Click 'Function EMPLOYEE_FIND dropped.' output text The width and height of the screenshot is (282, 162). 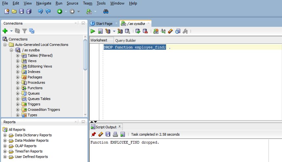(x=125, y=142)
